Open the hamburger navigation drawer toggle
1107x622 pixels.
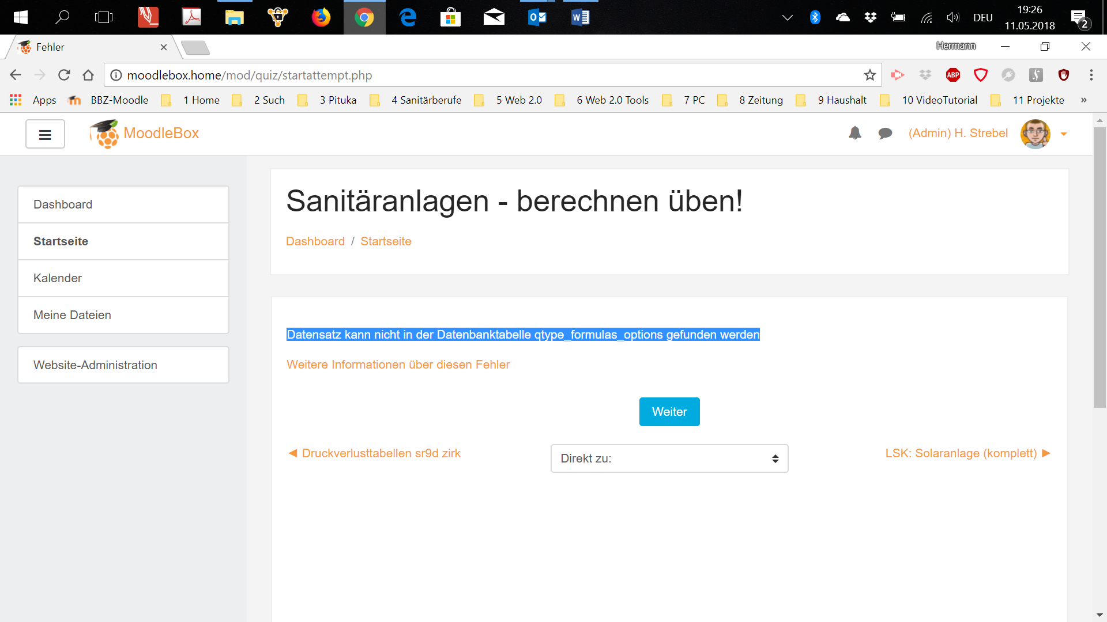coord(45,134)
